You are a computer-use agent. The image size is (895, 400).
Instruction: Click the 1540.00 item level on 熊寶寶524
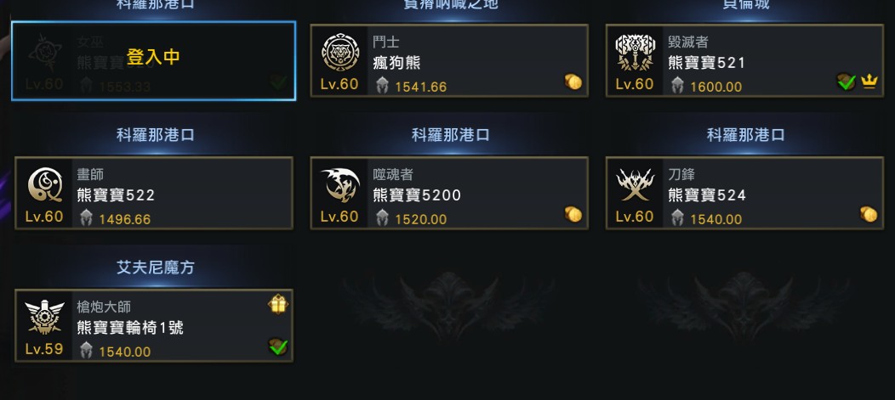click(715, 219)
